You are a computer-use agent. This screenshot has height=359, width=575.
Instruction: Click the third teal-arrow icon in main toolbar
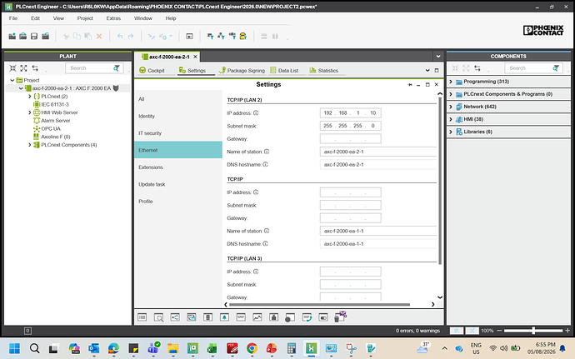pyautogui.click(x=232, y=37)
